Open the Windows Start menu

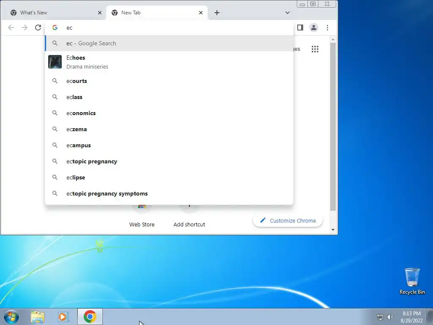(11, 317)
